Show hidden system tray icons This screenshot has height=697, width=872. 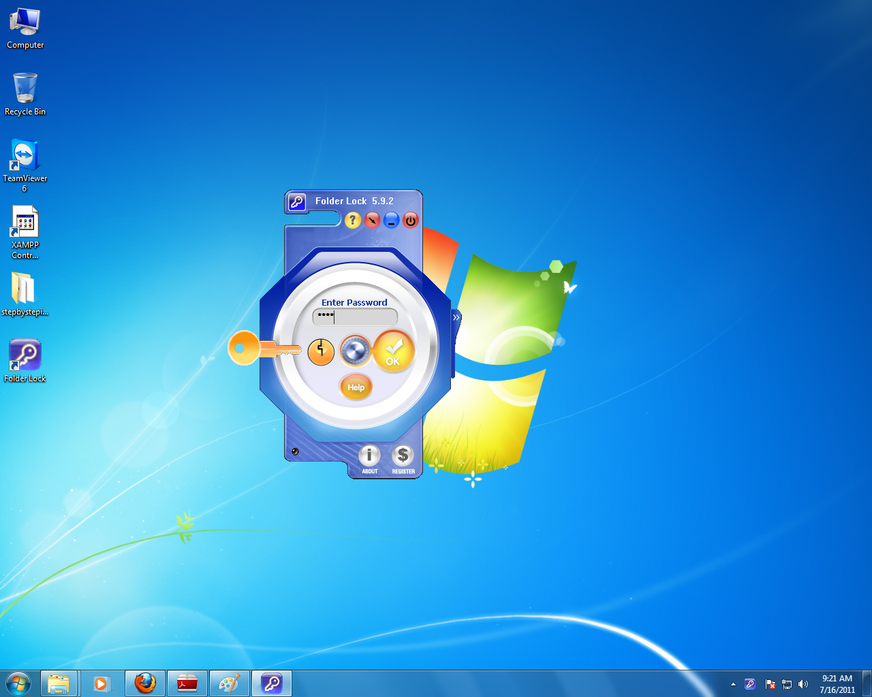(733, 684)
